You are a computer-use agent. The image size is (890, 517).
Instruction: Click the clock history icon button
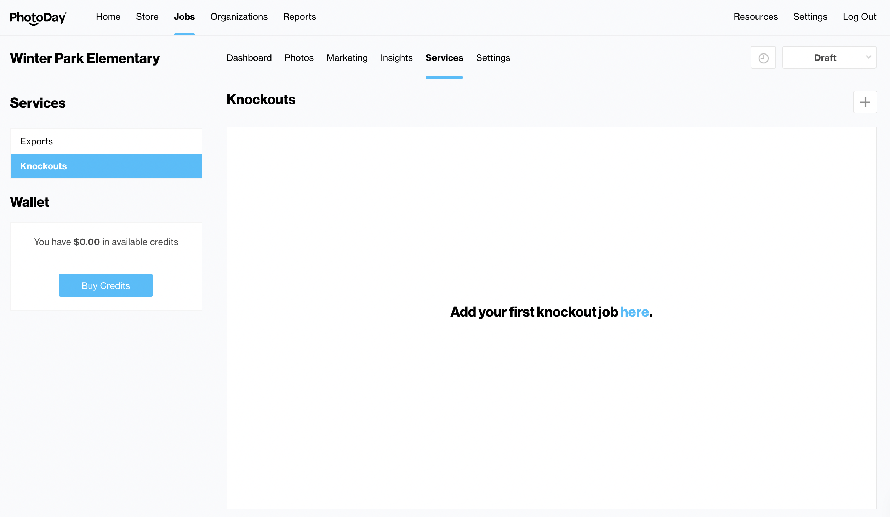tap(763, 58)
